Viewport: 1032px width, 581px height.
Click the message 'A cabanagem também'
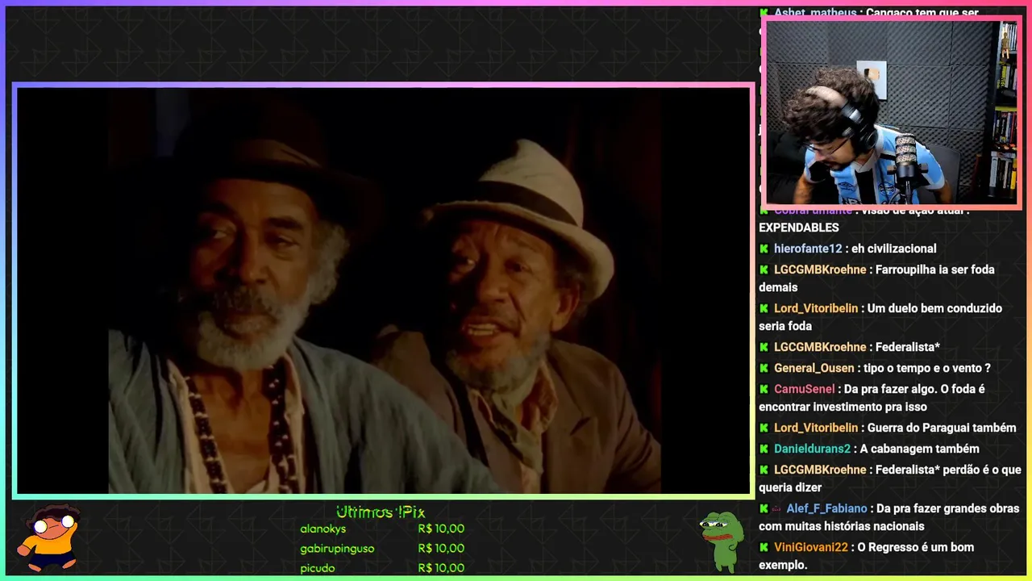920,449
